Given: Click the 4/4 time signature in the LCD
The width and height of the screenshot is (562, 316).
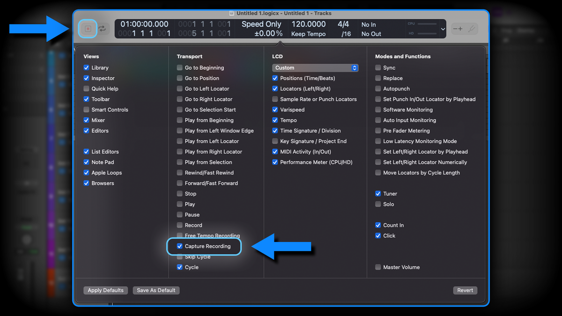Looking at the screenshot, I should [343, 24].
